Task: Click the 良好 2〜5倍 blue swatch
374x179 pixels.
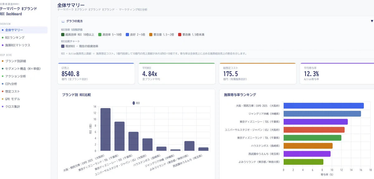Action: point(127,35)
